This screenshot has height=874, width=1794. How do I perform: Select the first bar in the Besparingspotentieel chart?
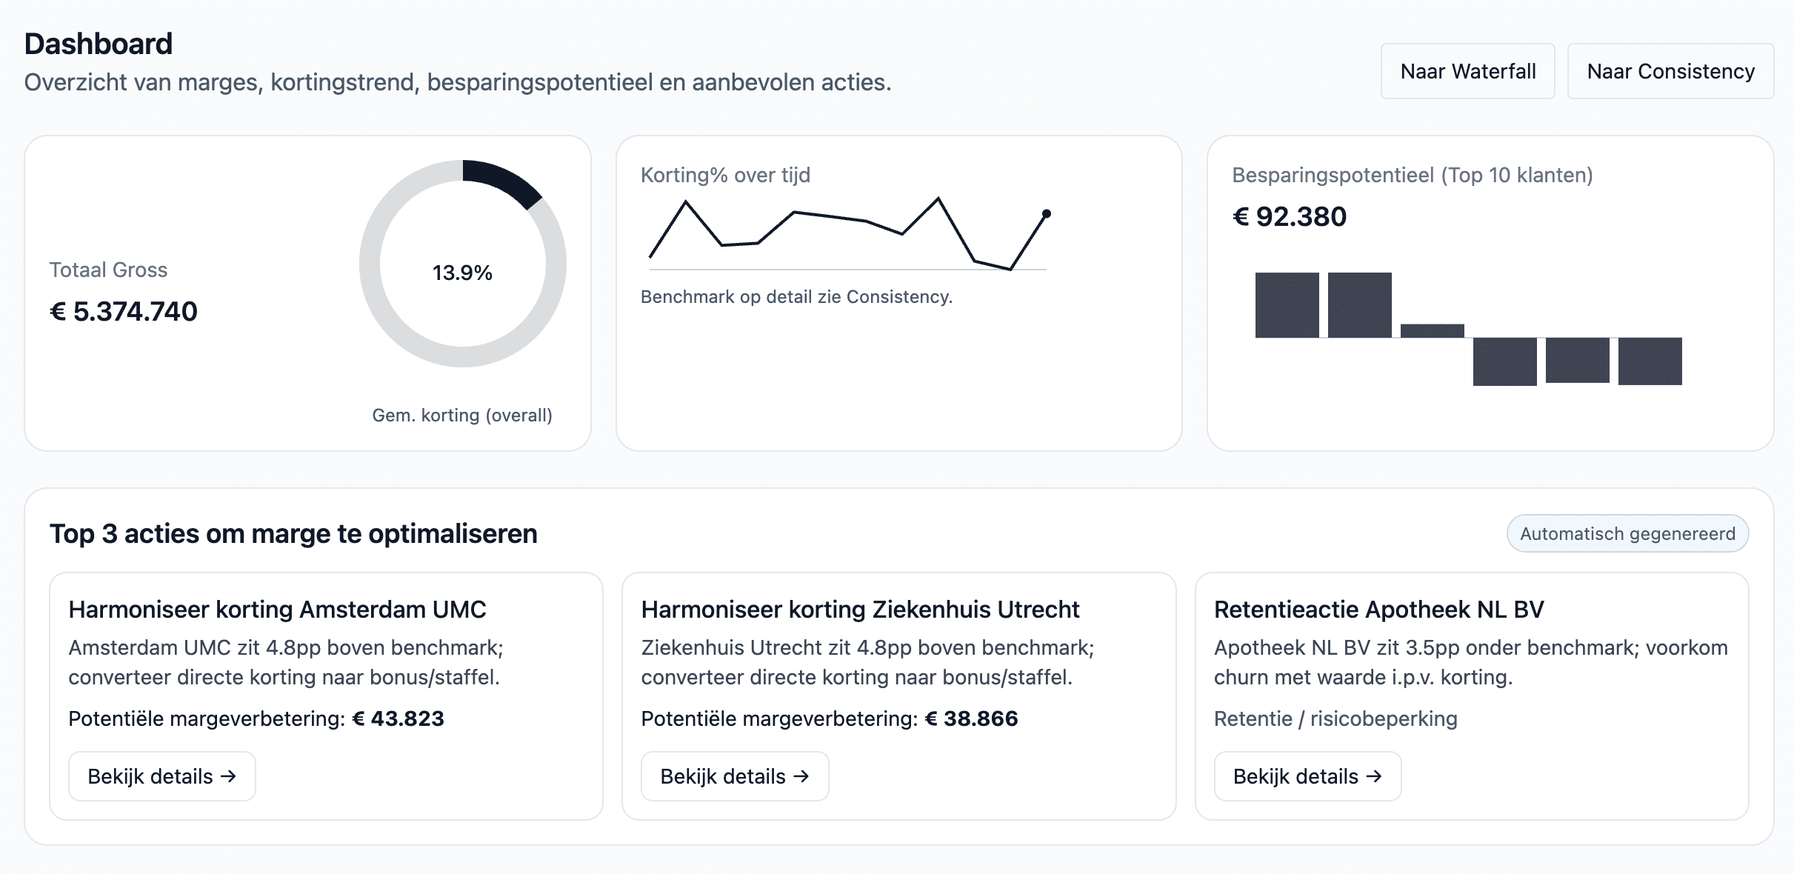(1287, 305)
